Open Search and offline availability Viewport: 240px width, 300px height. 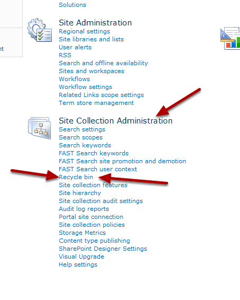click(x=104, y=63)
